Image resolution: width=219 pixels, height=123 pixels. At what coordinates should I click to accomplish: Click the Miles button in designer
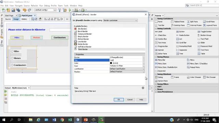[17, 38]
